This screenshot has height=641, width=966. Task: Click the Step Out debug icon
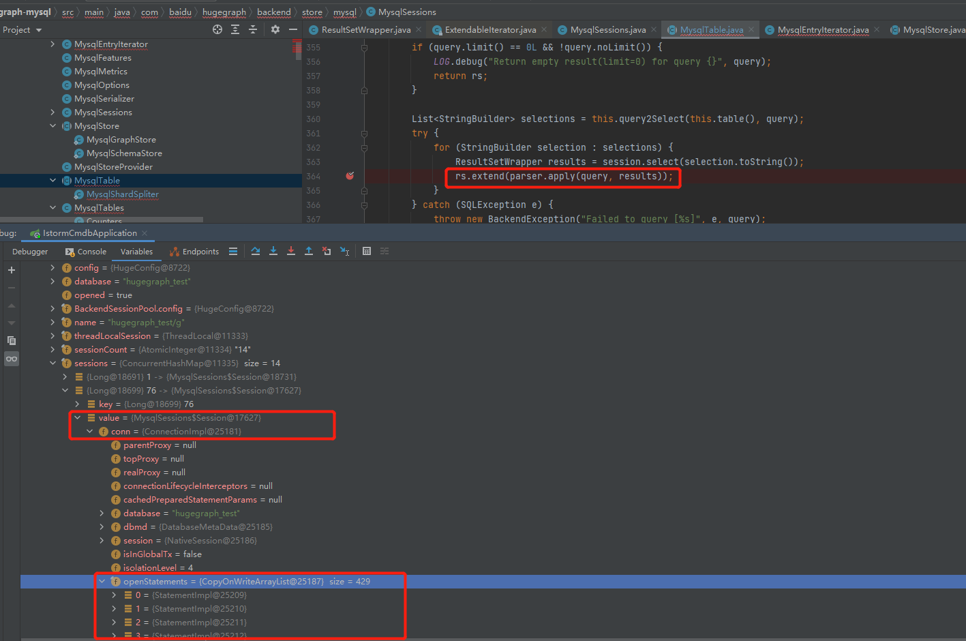click(x=309, y=252)
